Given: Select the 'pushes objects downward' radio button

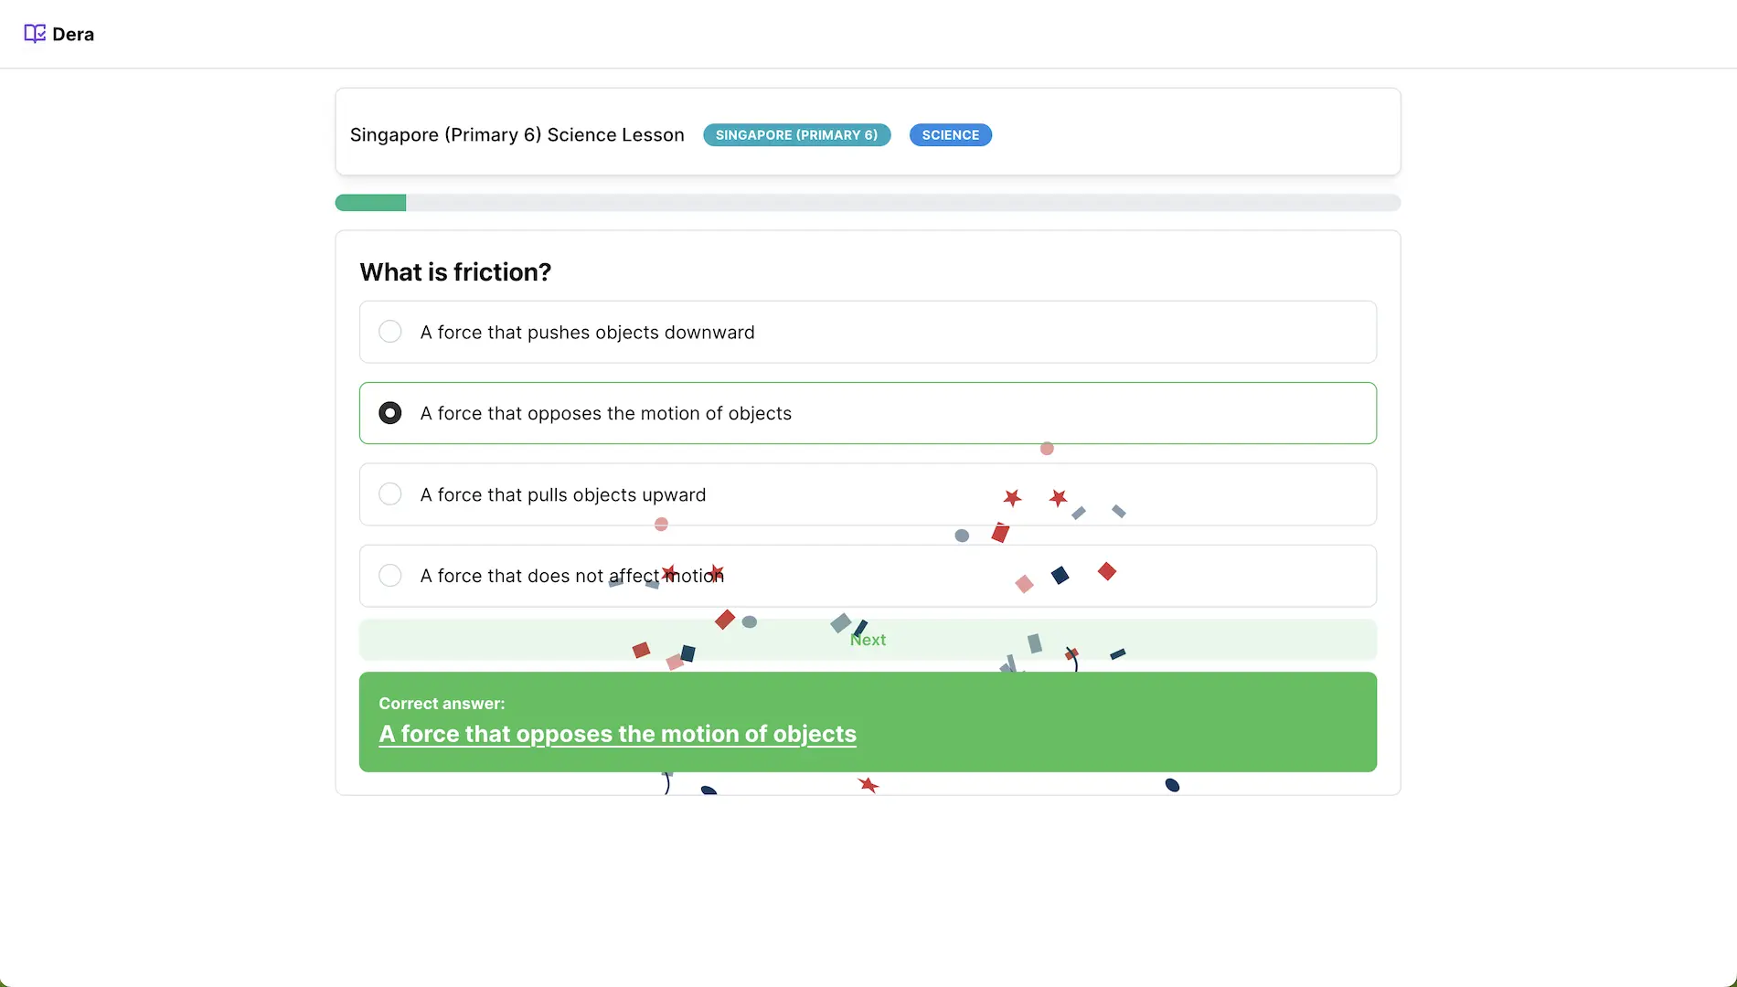Looking at the screenshot, I should tap(390, 332).
